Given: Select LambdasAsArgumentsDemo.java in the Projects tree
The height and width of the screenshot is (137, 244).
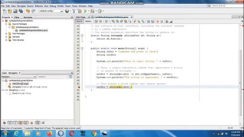Looking at the screenshot, I should coord(33,30).
